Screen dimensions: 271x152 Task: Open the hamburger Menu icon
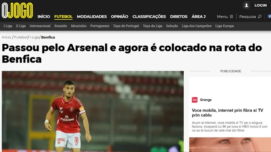[232, 17]
